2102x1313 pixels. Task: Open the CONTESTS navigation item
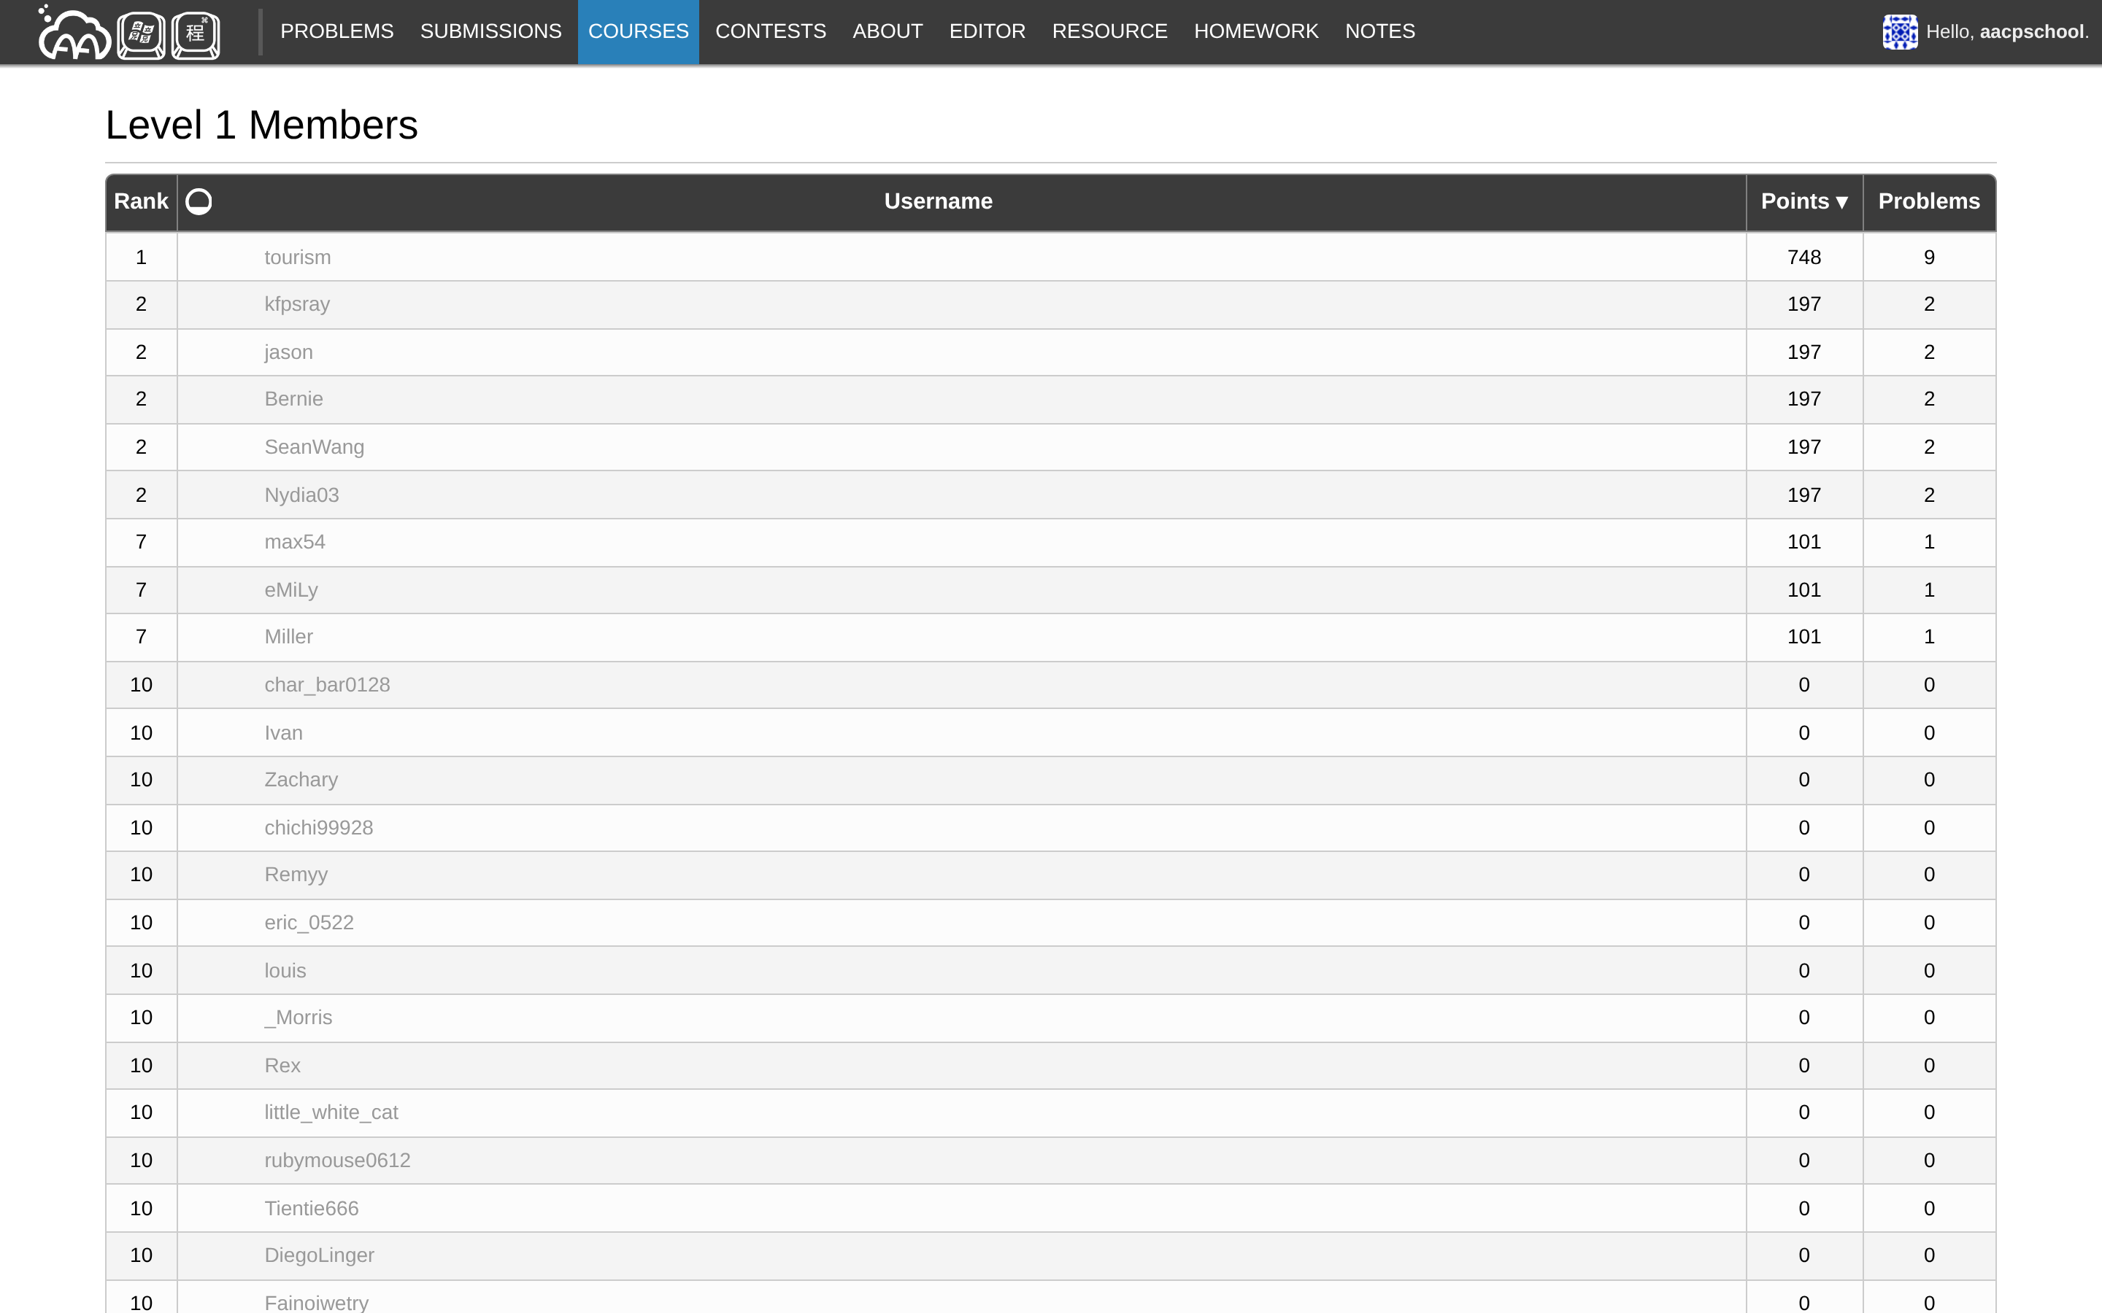point(769,31)
